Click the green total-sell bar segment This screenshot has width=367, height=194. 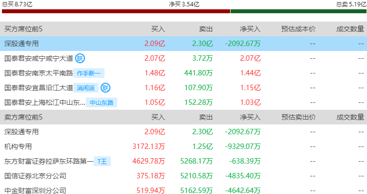tap(298, 11)
